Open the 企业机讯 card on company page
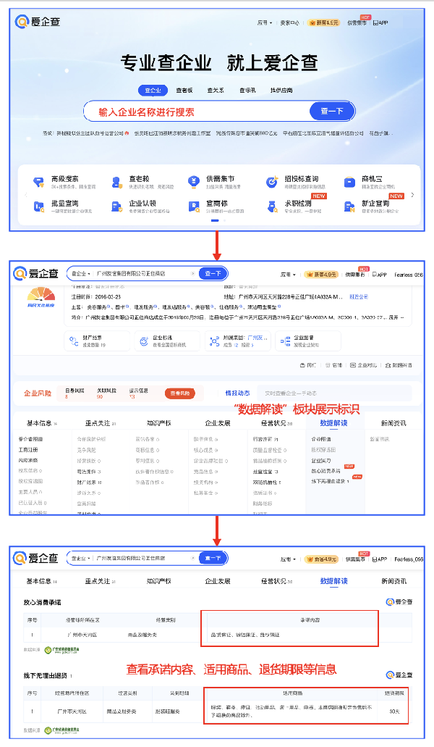The width and height of the screenshot is (434, 747). 167,341
